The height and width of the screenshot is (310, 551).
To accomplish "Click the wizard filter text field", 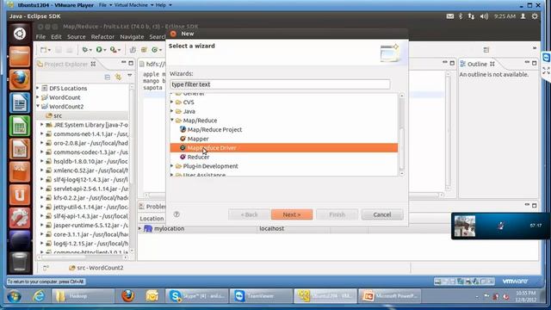I will pos(280,84).
